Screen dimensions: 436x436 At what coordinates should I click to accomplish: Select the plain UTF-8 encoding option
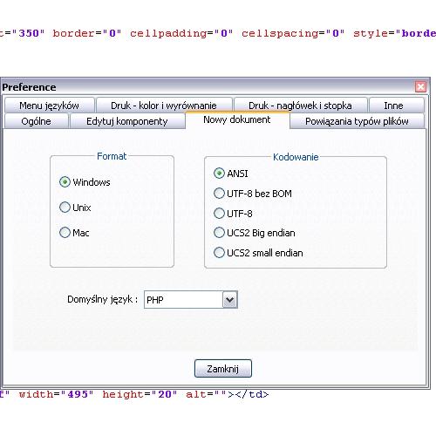click(x=219, y=214)
